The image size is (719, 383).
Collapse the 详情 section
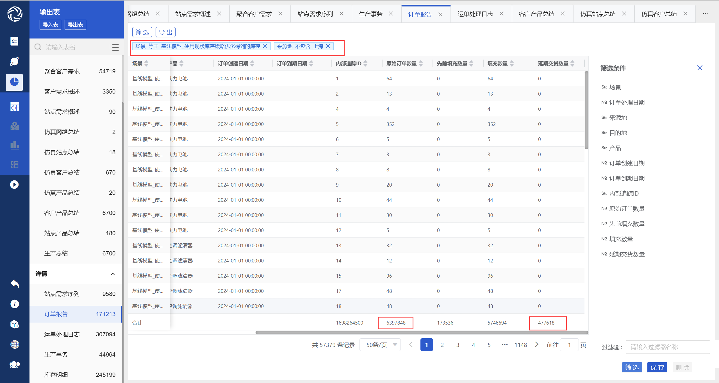tap(113, 274)
